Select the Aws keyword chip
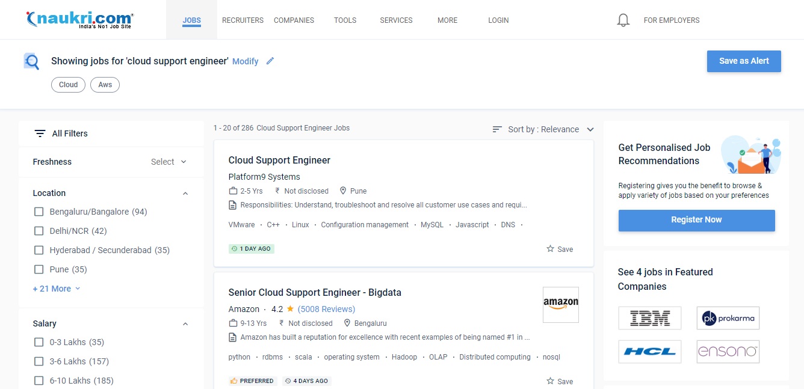This screenshot has height=389, width=804. (x=105, y=85)
